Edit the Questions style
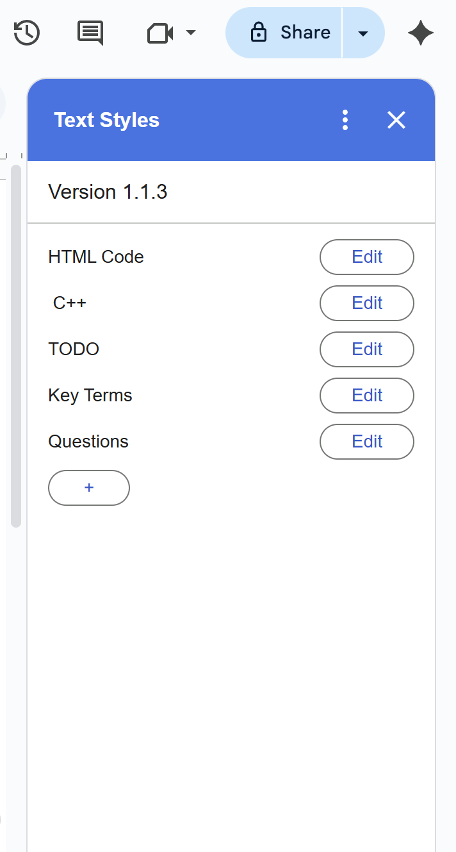 (366, 441)
